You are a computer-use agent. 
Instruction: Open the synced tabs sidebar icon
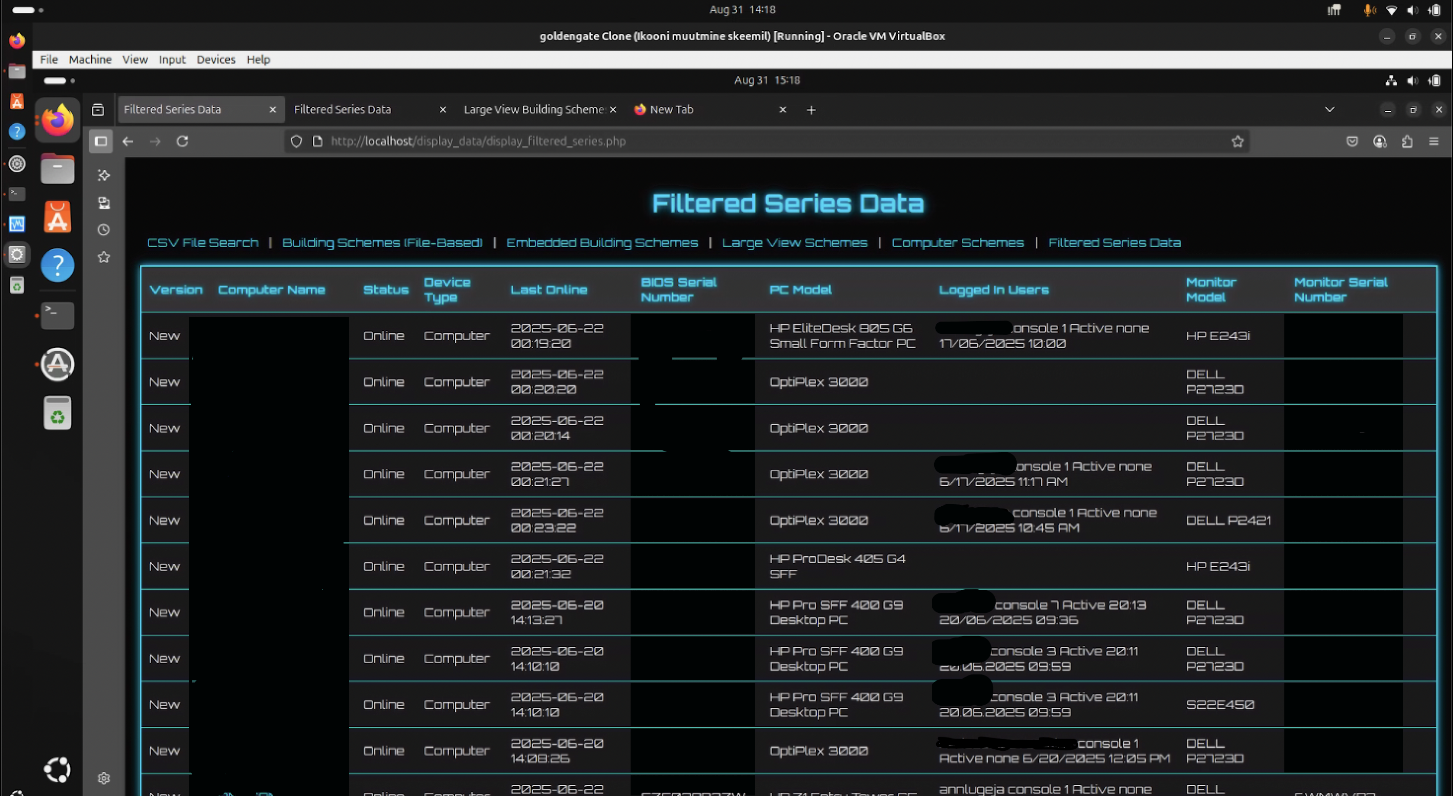[x=104, y=203]
